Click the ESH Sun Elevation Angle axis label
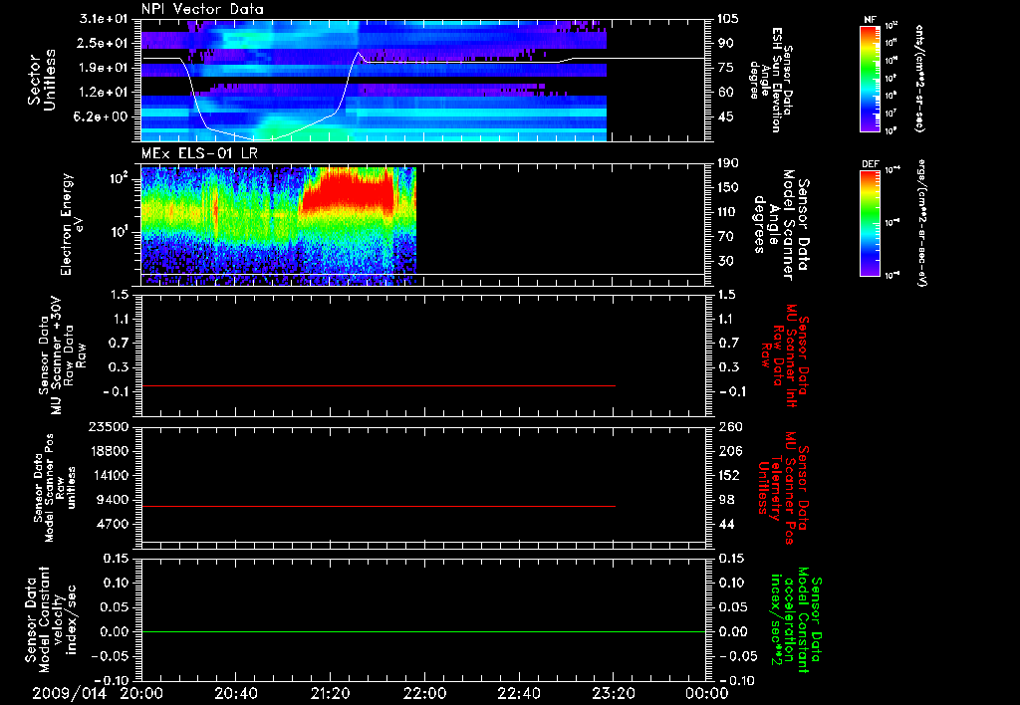Viewport: 1020px width, 705px height. [x=771, y=80]
